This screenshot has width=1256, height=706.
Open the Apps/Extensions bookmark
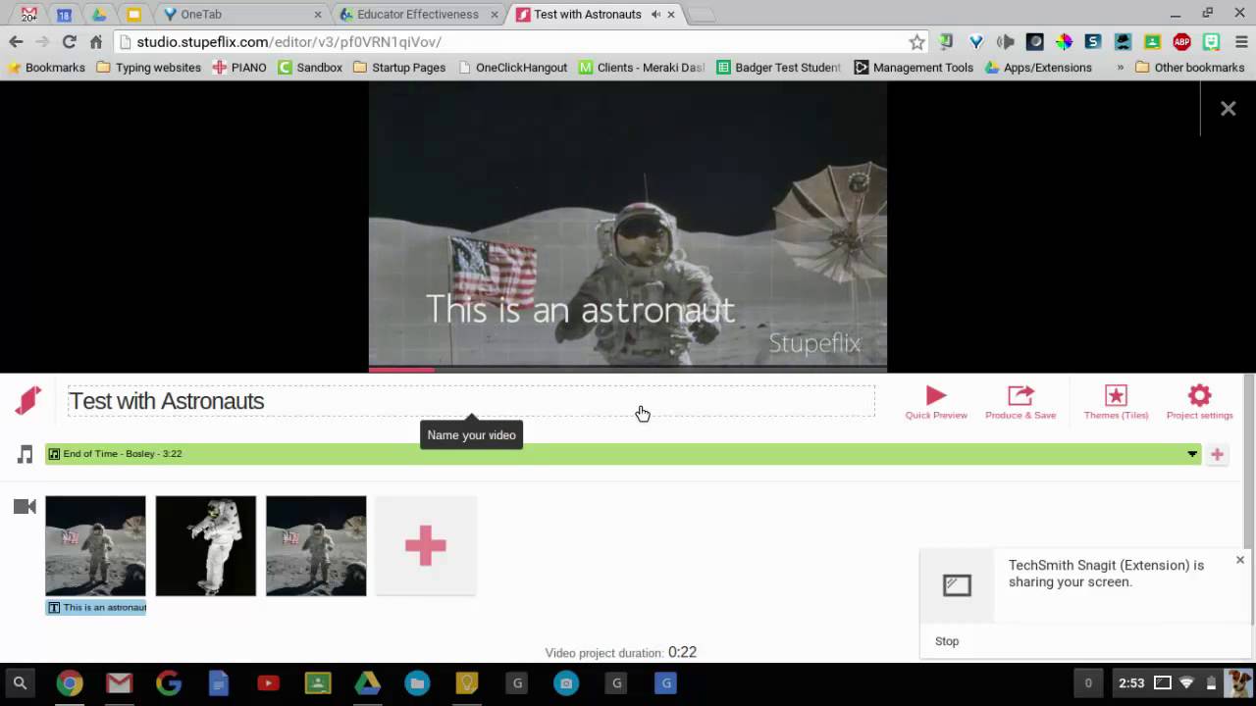point(1038,68)
